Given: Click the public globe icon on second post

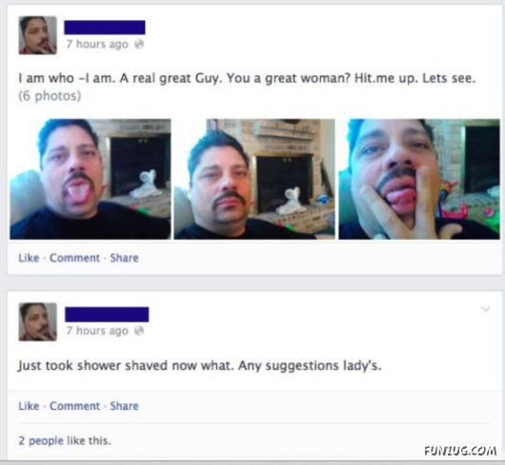Looking at the screenshot, I should click(x=139, y=331).
